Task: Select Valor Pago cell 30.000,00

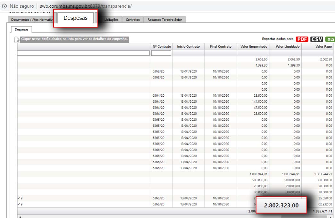Action: click(325, 192)
